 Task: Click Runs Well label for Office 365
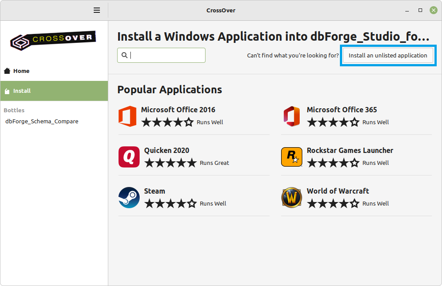point(376,122)
